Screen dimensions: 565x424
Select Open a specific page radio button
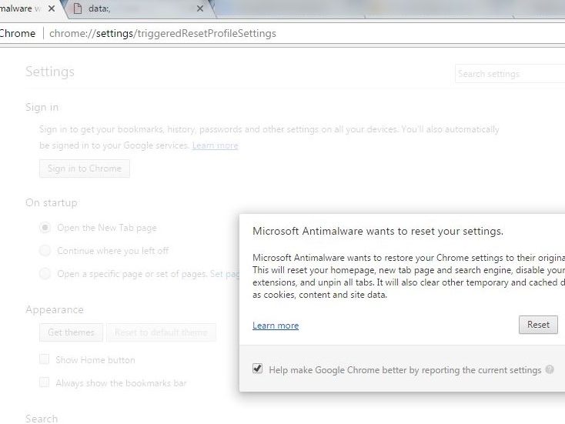45,274
